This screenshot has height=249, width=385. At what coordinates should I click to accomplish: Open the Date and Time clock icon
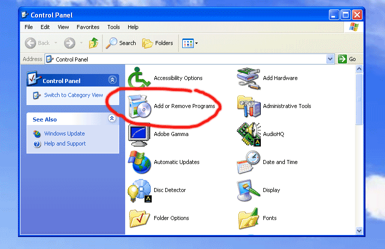click(248, 162)
